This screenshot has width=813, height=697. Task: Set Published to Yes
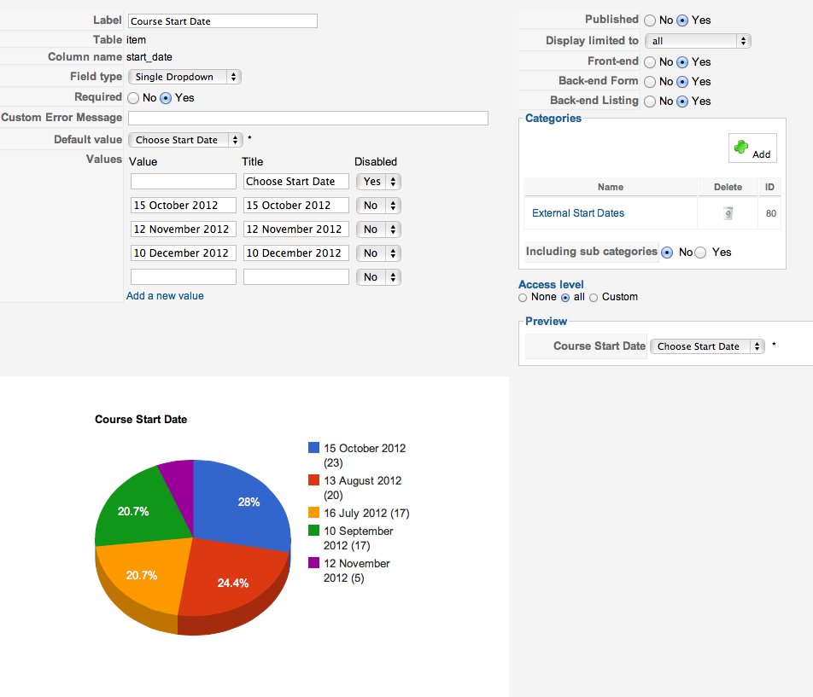[682, 20]
